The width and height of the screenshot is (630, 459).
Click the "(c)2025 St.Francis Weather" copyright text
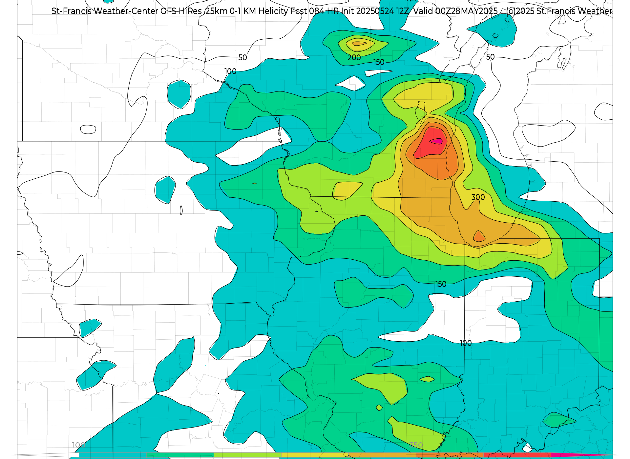[x=559, y=11]
